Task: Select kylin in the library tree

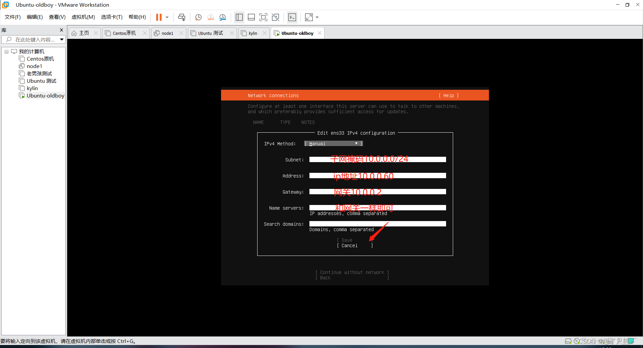Action: pos(32,88)
